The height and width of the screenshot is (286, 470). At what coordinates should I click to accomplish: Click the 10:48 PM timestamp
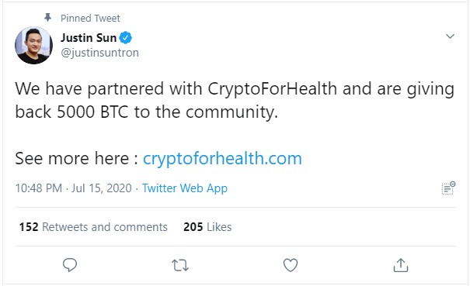point(39,188)
